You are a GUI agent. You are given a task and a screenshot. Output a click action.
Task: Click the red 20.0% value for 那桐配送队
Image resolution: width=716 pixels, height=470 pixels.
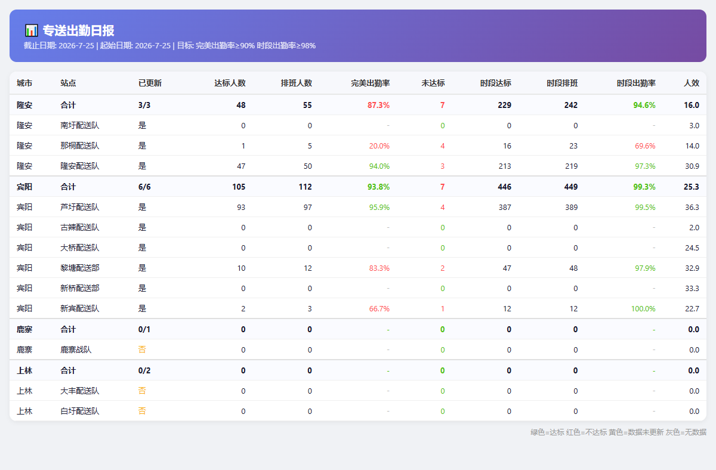tap(379, 146)
